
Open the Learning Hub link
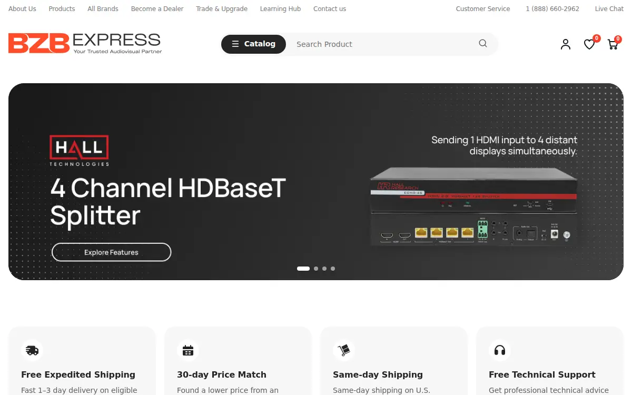click(x=280, y=9)
